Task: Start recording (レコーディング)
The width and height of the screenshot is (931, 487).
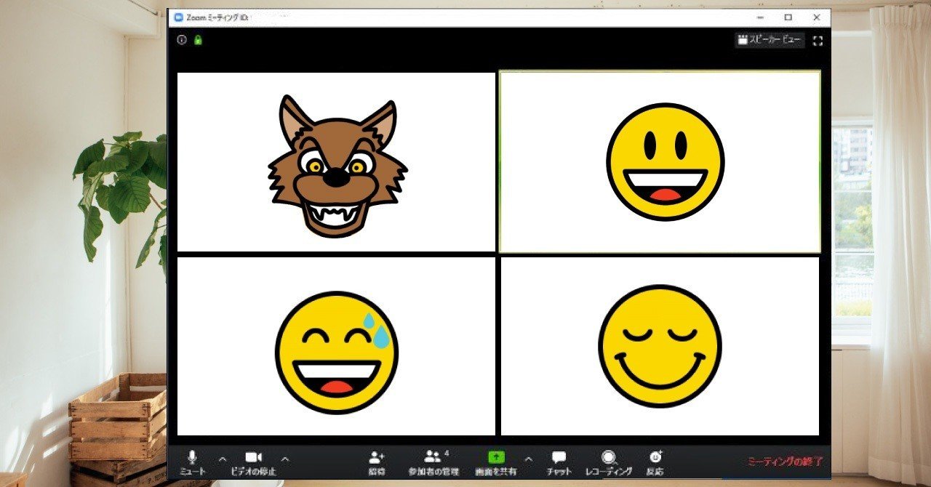Action: click(x=609, y=462)
